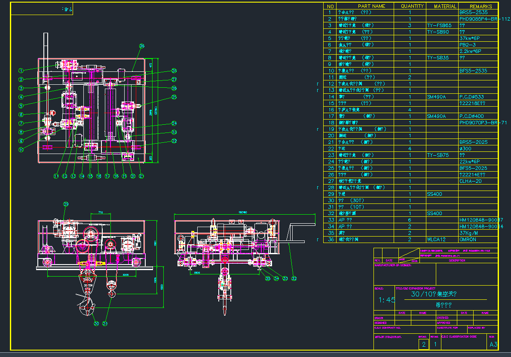This screenshot has width=511, height=357.
Task: Pick part balloon 32 in the side view
Action: [294, 278]
